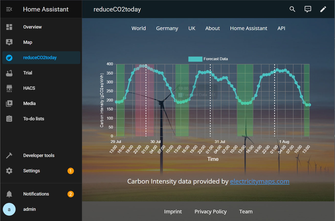
Task: Click the Overview dashboard icon
Action: pyautogui.click(x=9, y=27)
